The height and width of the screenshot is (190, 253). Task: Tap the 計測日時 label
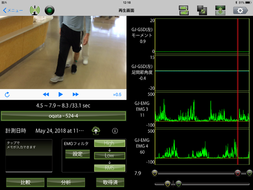15,130
